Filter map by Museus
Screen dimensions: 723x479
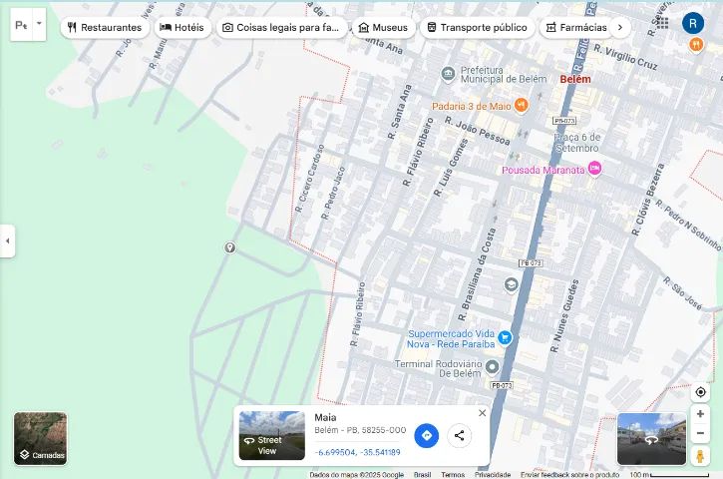(384, 27)
